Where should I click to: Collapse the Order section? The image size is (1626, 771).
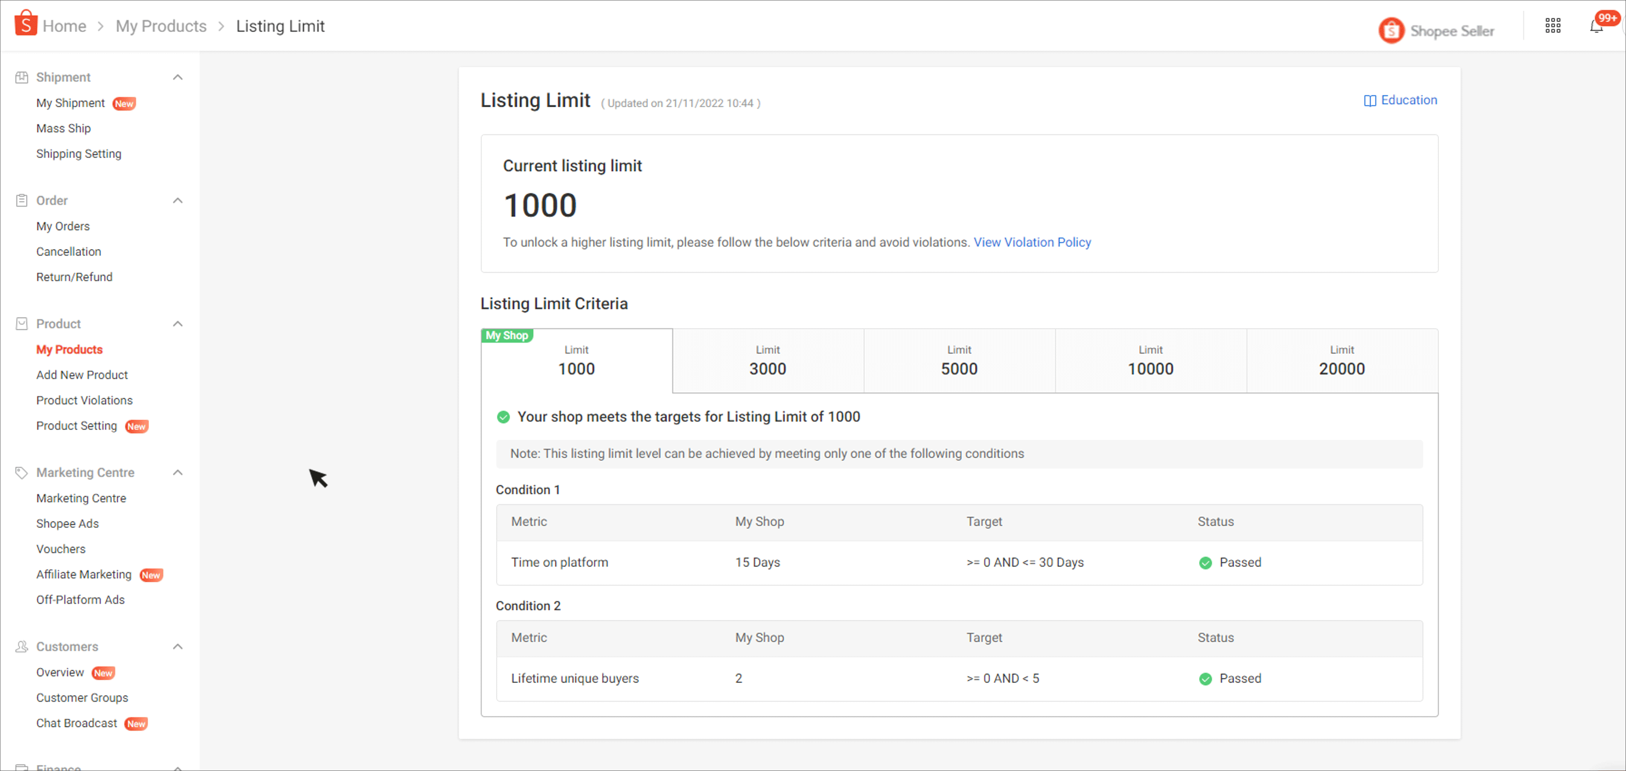[177, 200]
